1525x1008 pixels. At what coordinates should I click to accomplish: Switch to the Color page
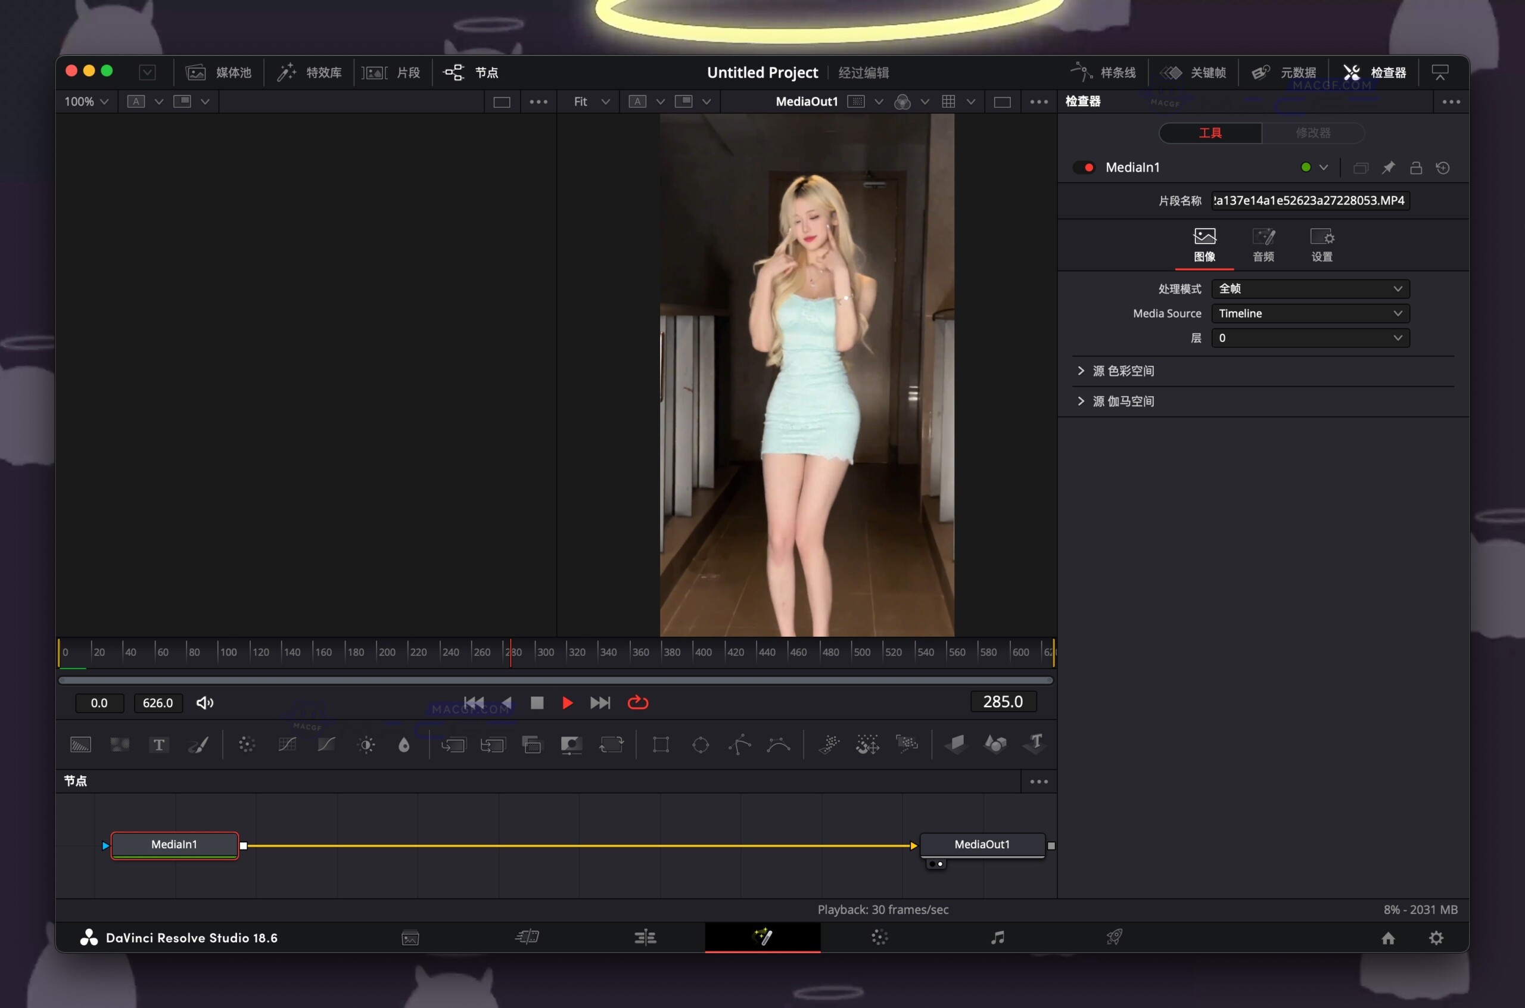pos(880,937)
